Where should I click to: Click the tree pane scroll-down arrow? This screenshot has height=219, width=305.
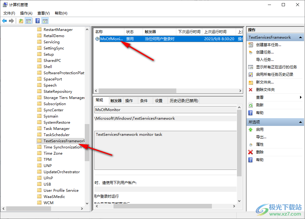point(87,204)
